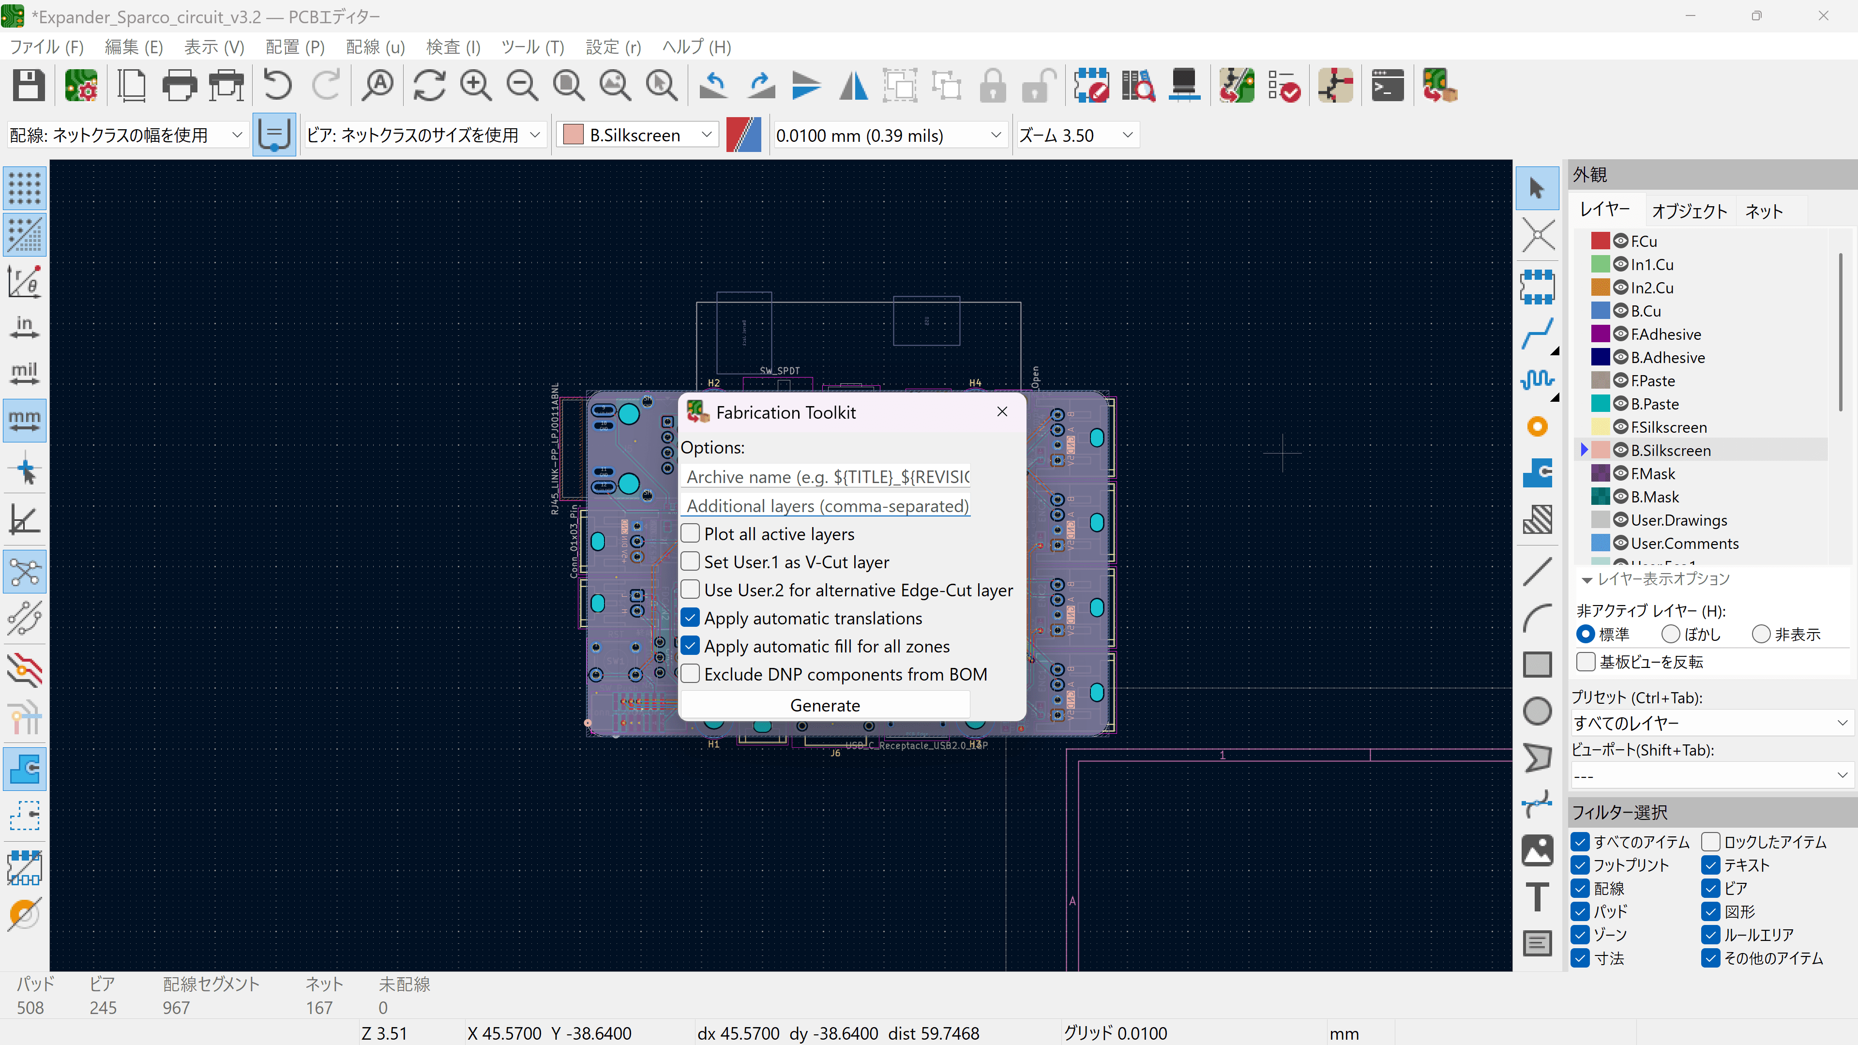
Task: Click the Additional layers input field
Action: [x=825, y=505]
